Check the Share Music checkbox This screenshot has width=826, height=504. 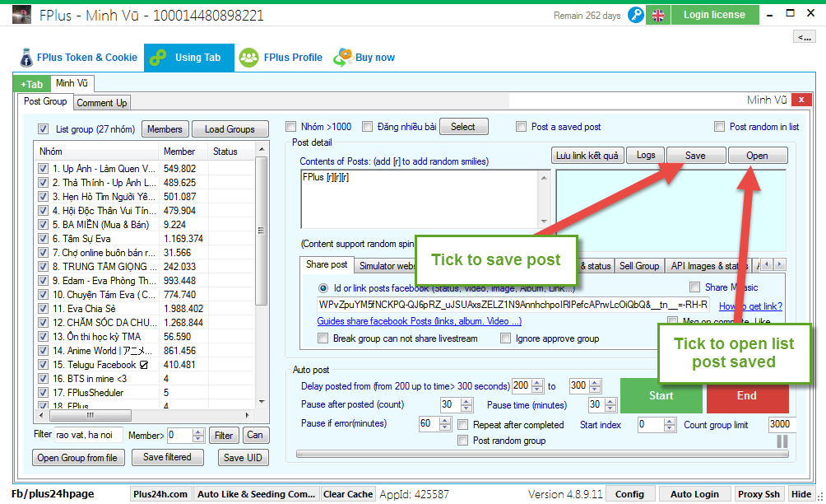coord(695,287)
